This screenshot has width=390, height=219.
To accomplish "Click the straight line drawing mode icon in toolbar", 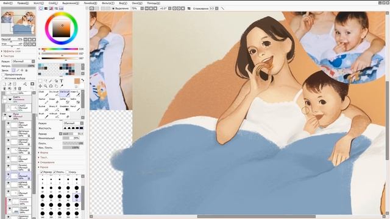I will pos(222,9).
